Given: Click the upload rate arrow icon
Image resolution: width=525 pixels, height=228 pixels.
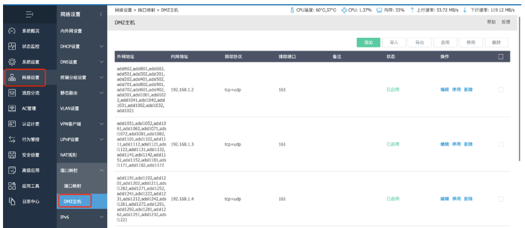Looking at the screenshot, I should (412, 10).
